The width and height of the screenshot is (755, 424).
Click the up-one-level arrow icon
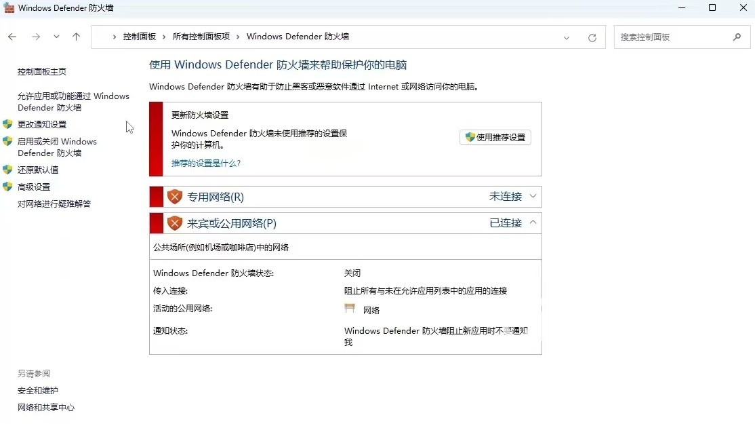(76, 37)
